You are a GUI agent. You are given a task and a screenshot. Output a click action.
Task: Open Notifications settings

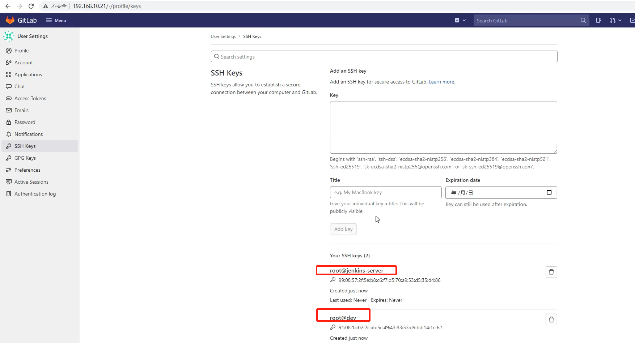tap(40, 134)
